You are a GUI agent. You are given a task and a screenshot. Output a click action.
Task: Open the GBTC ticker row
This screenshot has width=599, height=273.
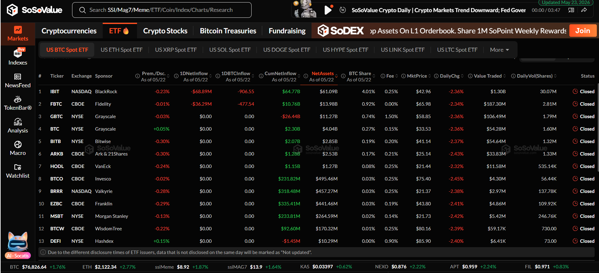coord(317,116)
